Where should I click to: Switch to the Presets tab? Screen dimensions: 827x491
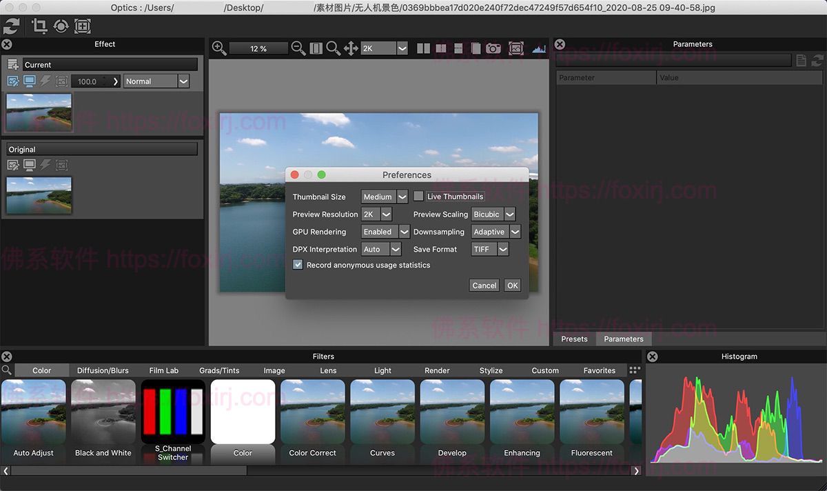[573, 339]
